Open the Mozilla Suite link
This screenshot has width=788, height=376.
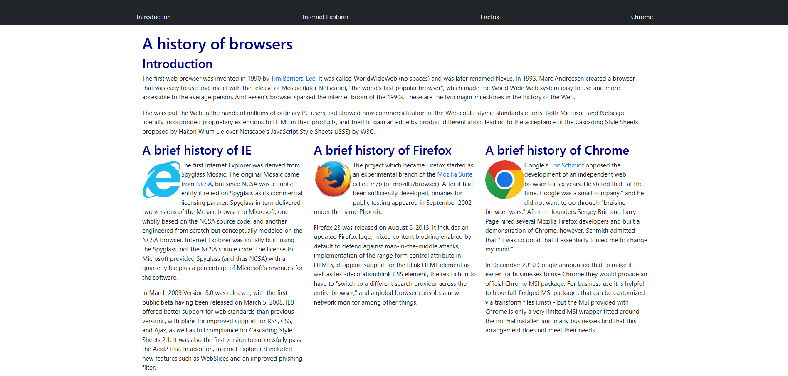tap(455, 174)
